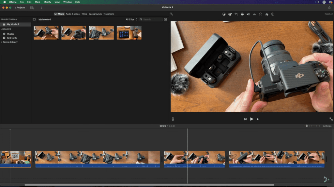Select the second media clip thumbnail
The height and width of the screenshot is (187, 334).
74,33
